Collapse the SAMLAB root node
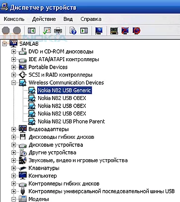This screenshot has width=180, height=202. coord(4,44)
